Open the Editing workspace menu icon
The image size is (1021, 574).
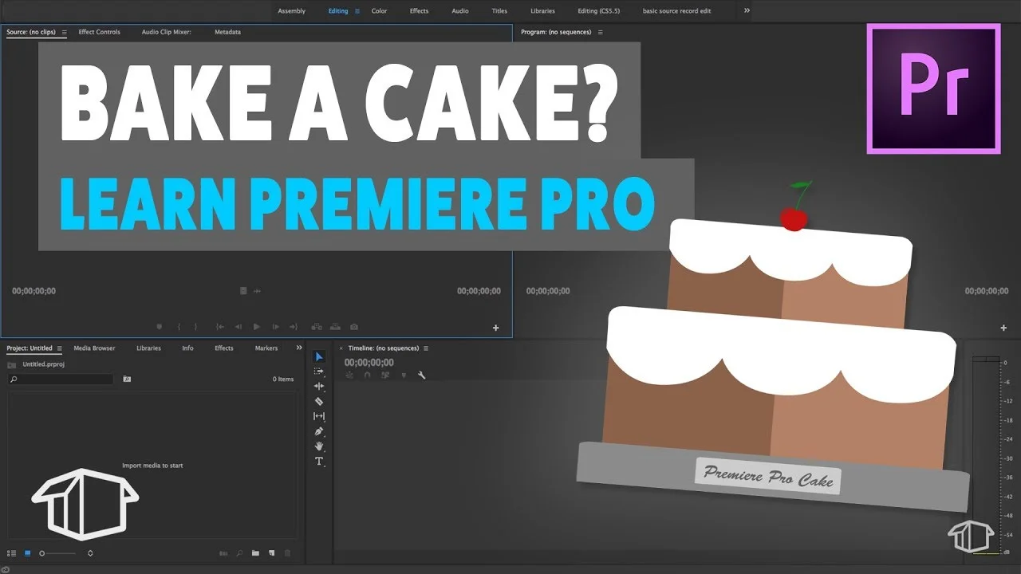[357, 11]
